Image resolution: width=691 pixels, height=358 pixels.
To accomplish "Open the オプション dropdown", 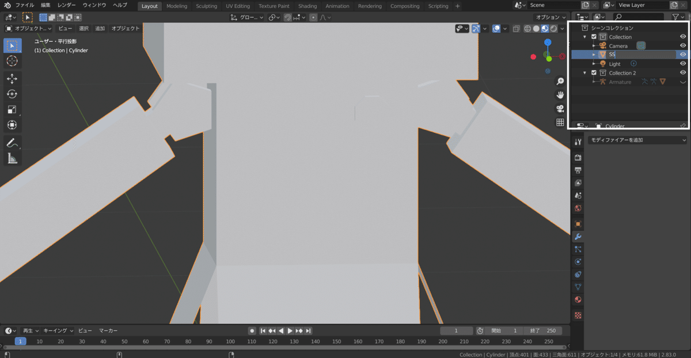I will point(549,17).
